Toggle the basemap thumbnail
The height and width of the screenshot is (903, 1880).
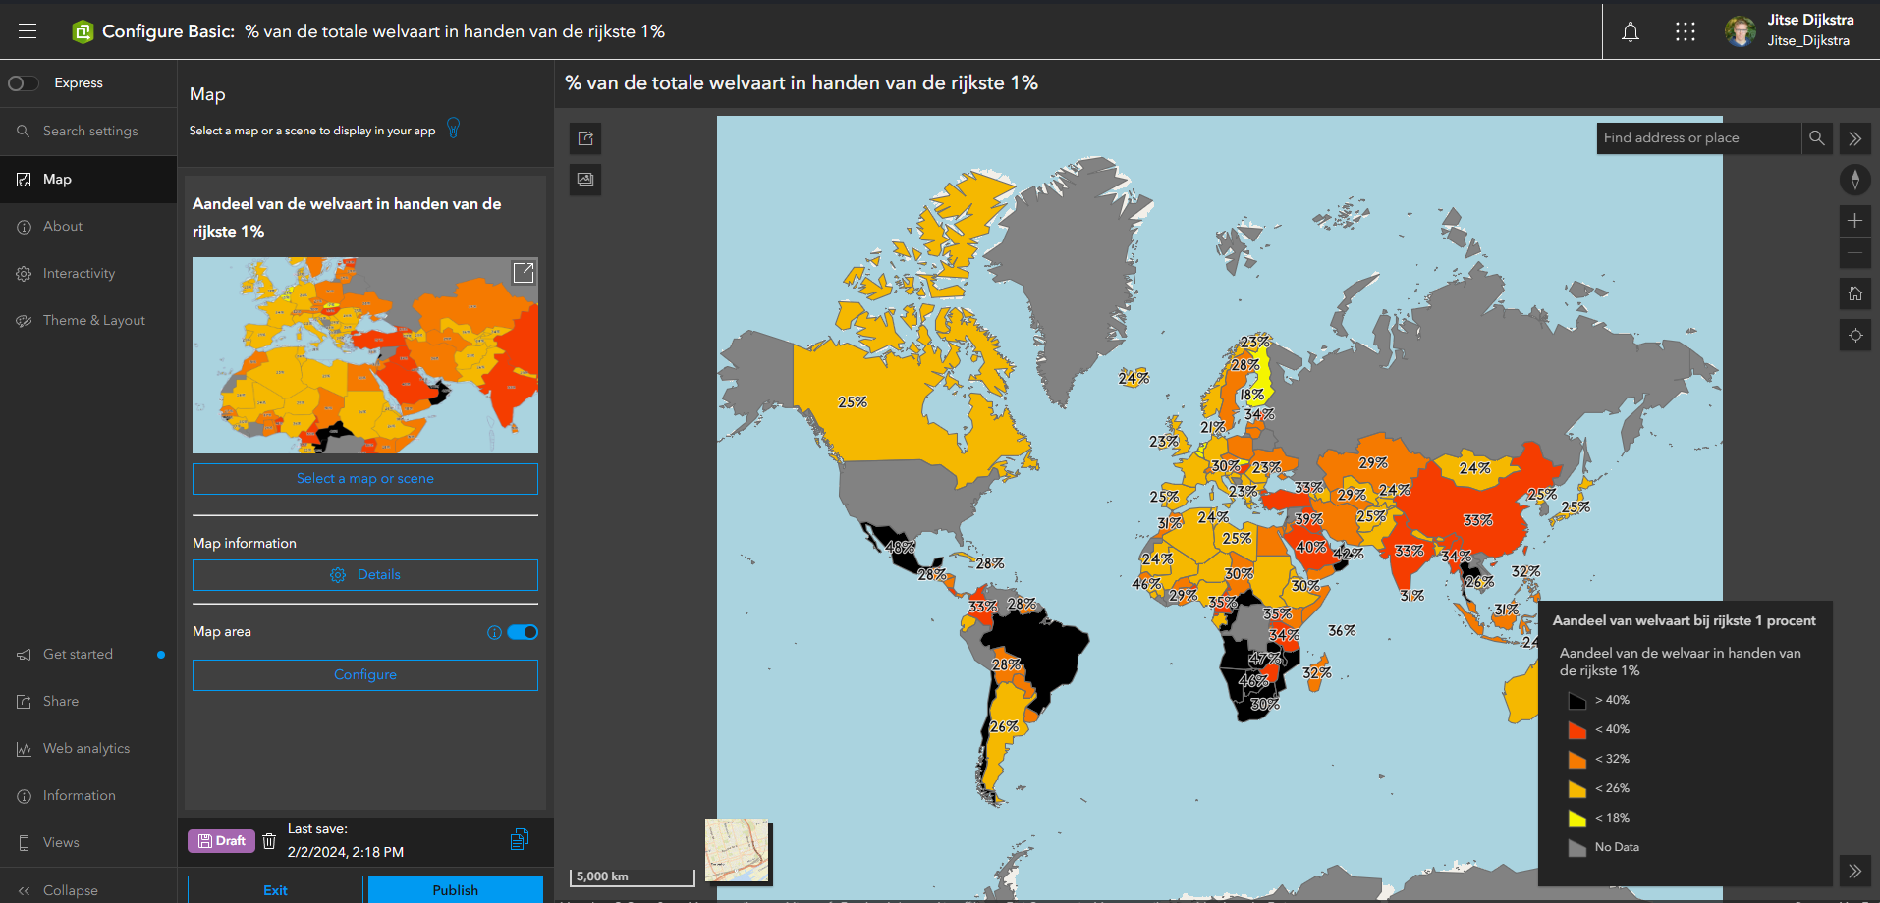[737, 850]
